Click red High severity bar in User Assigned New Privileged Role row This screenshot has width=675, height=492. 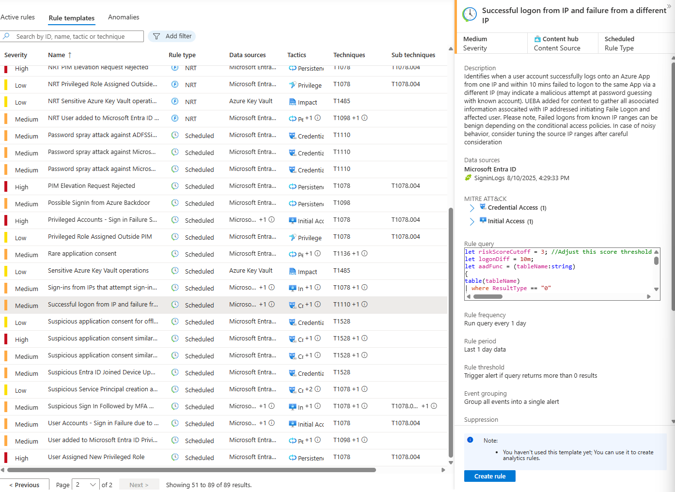point(6,458)
